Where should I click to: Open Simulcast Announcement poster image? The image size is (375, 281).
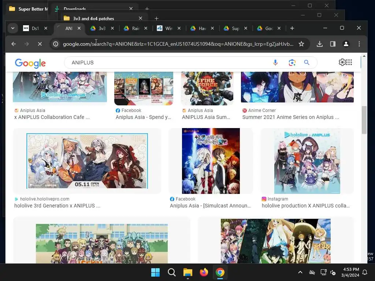click(x=211, y=161)
